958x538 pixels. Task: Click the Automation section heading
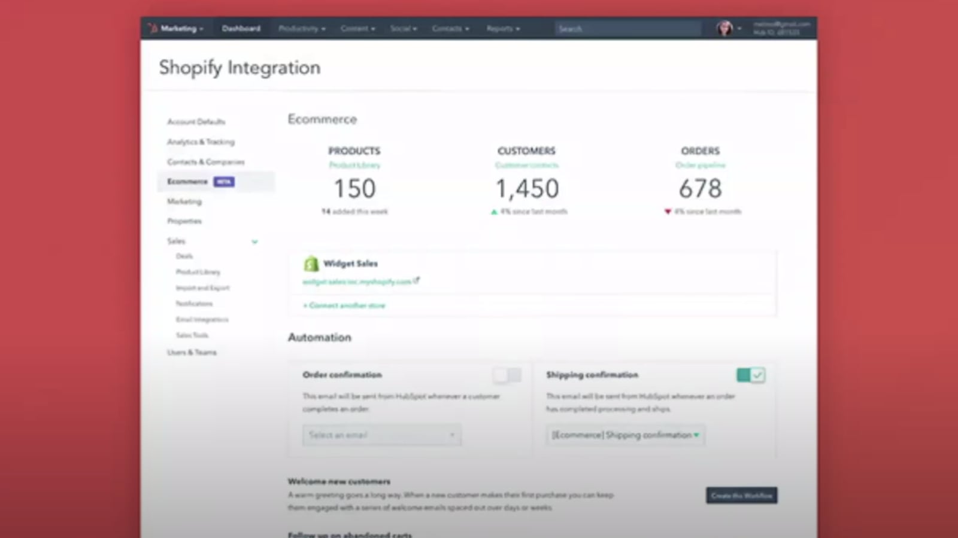(320, 337)
